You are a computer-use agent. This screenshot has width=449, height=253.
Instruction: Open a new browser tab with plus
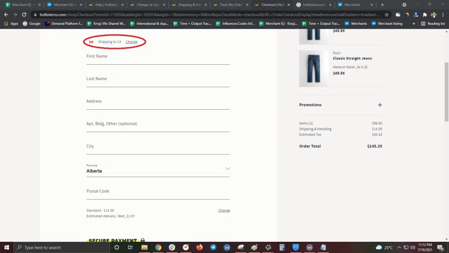click(382, 4)
